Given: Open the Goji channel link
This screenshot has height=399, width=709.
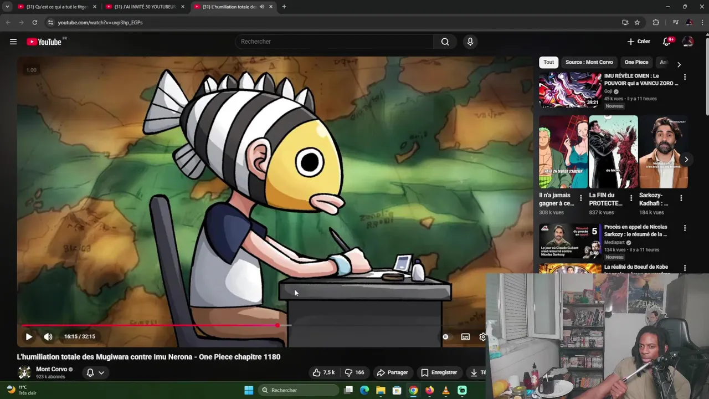Looking at the screenshot, I should [608, 91].
